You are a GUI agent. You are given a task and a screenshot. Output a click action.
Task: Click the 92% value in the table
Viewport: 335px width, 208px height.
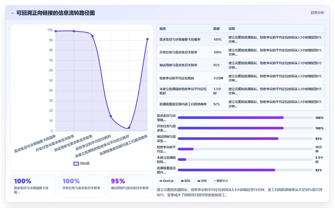[x=216, y=104]
